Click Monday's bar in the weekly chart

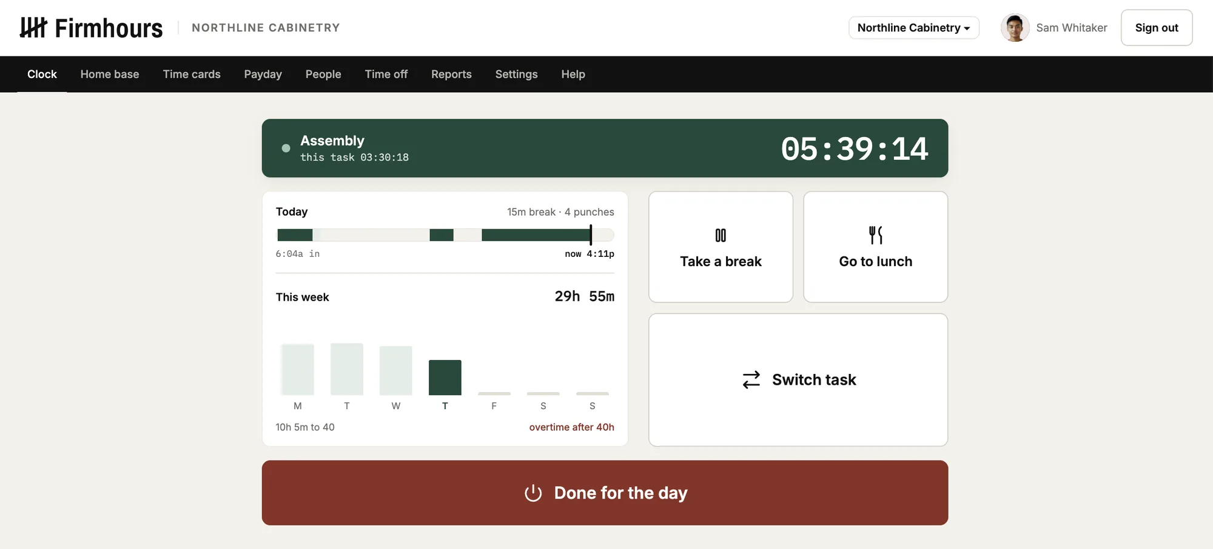point(298,370)
